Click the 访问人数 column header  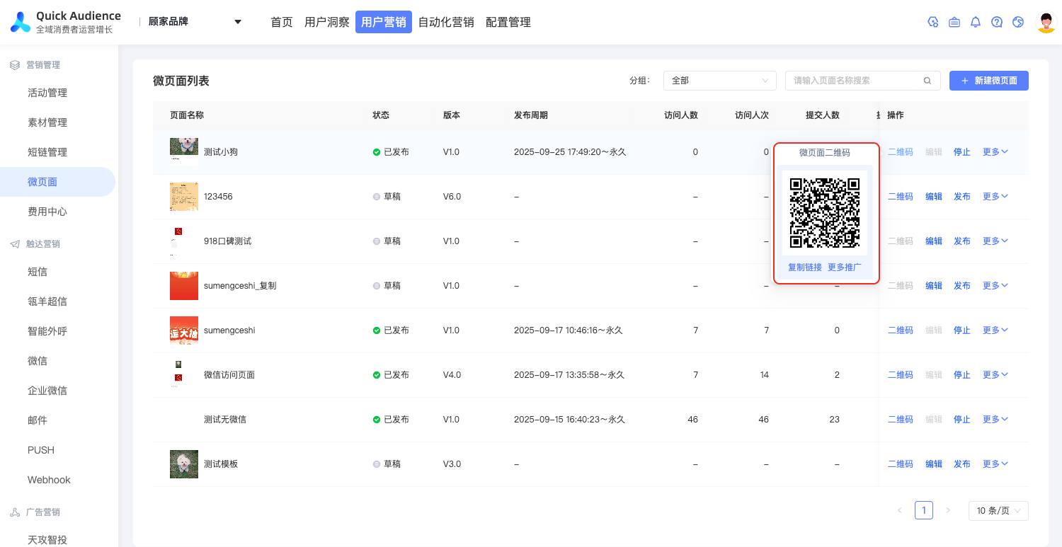coord(681,115)
